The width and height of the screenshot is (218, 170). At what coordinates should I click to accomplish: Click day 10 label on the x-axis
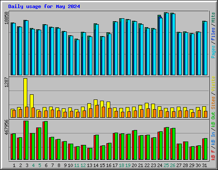pos(70,165)
